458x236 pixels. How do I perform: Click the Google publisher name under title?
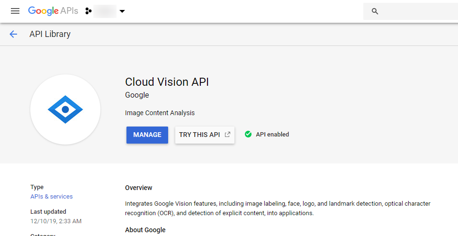137,95
